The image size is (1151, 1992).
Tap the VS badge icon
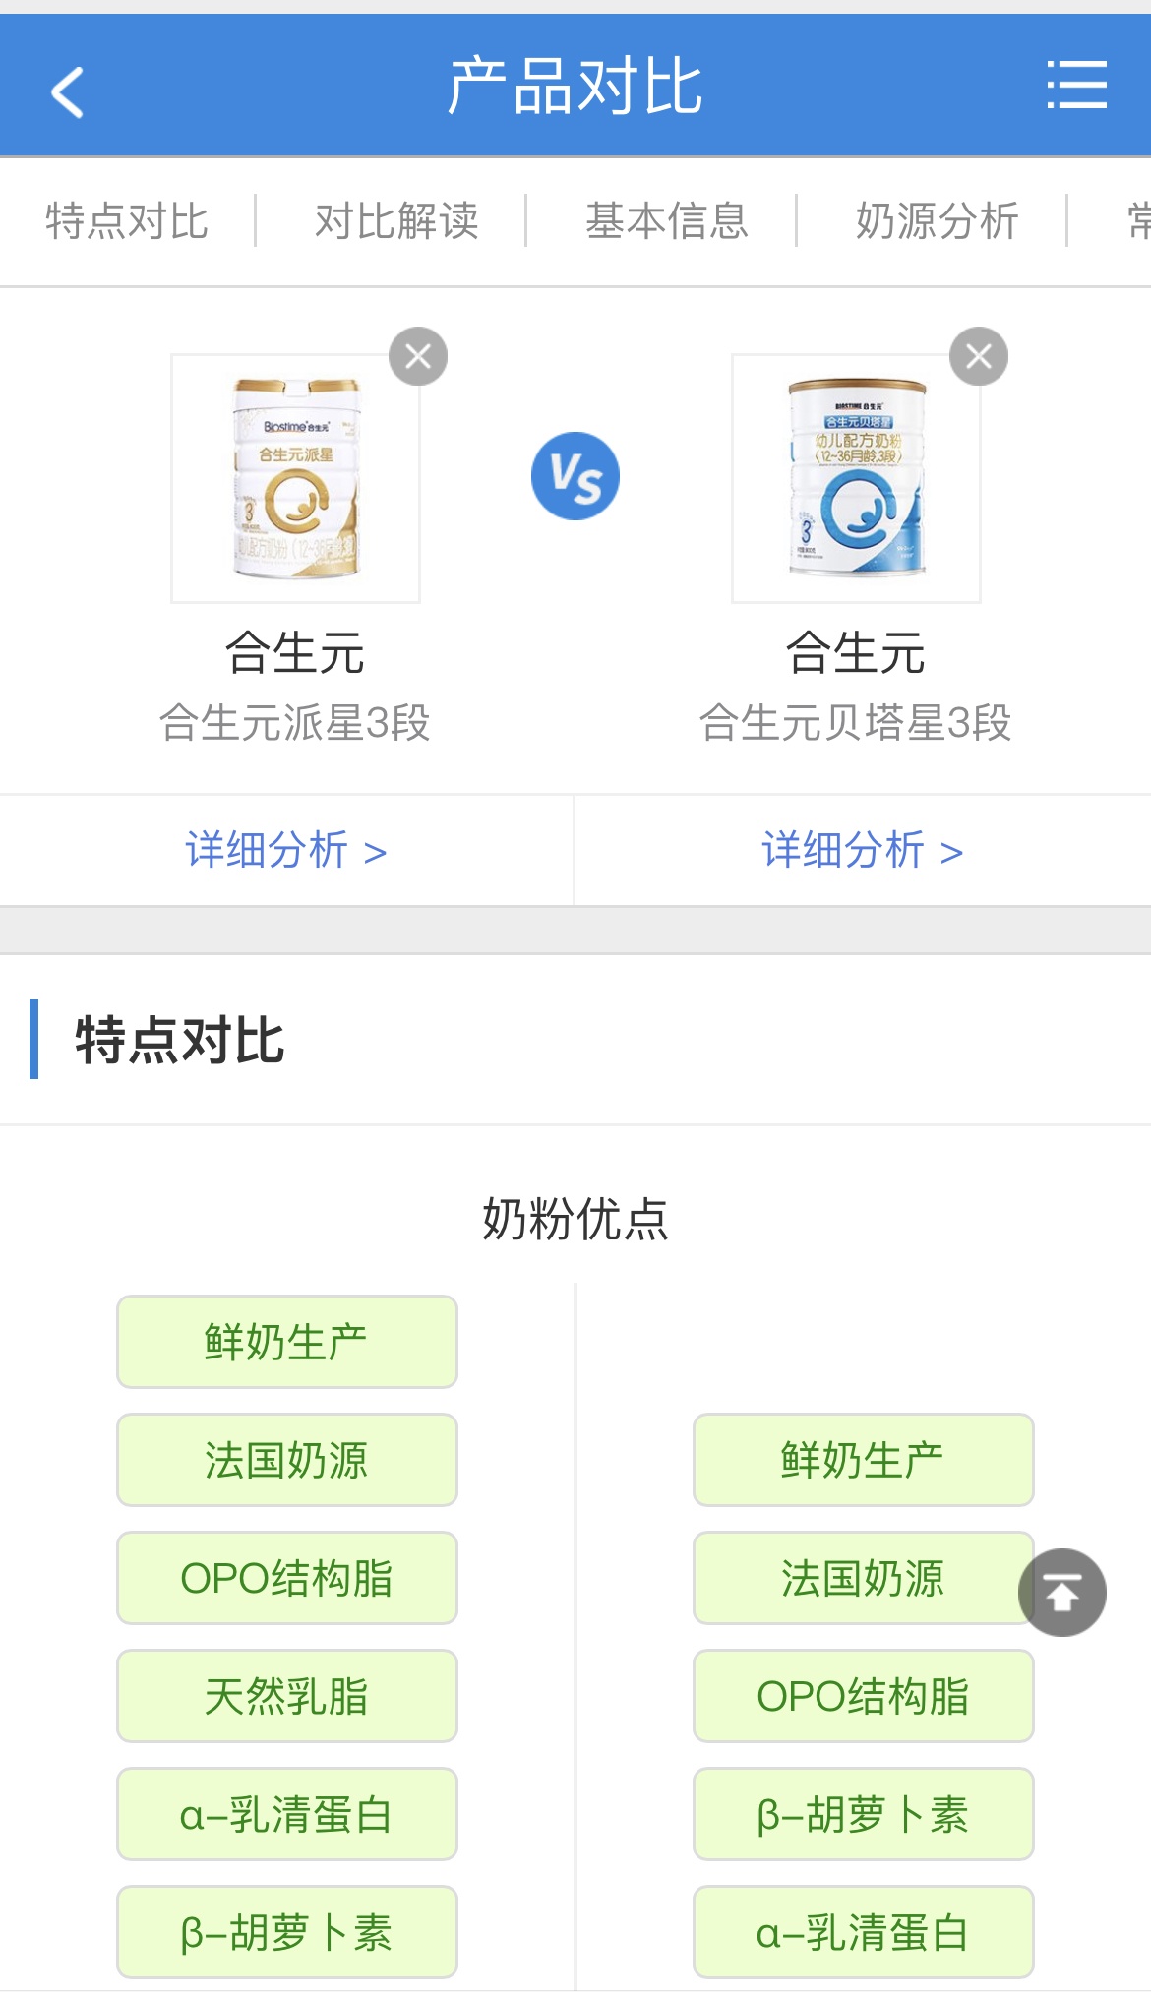coord(575,476)
